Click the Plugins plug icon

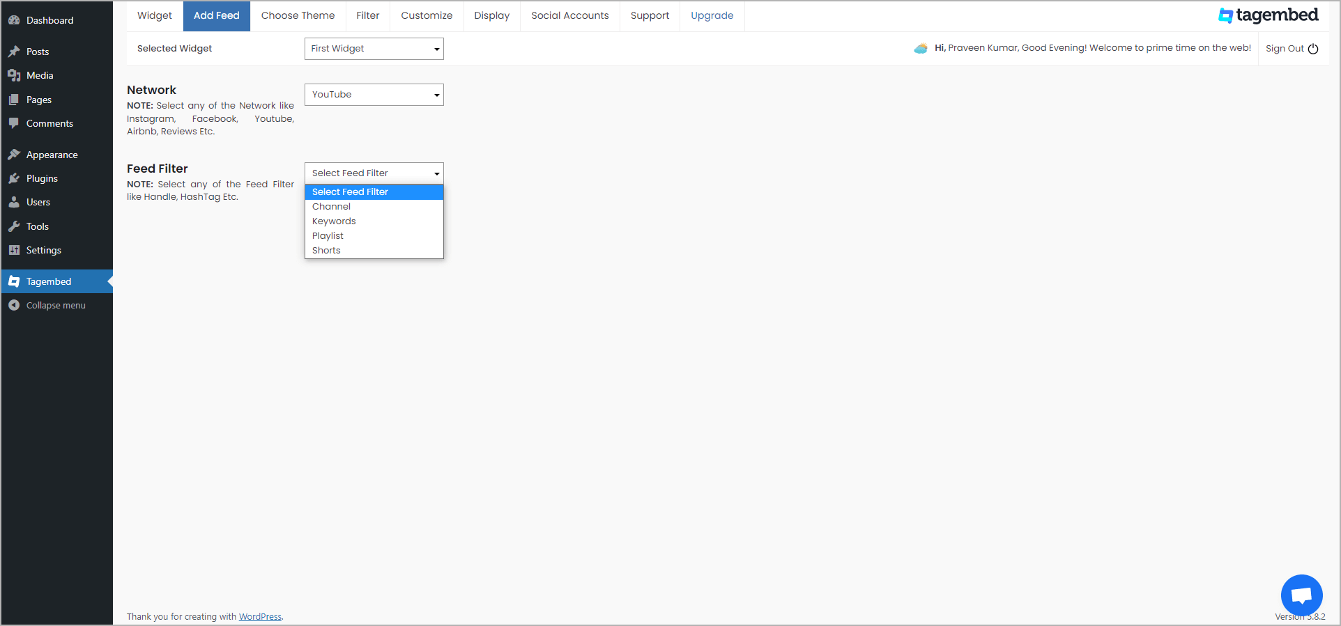14,178
